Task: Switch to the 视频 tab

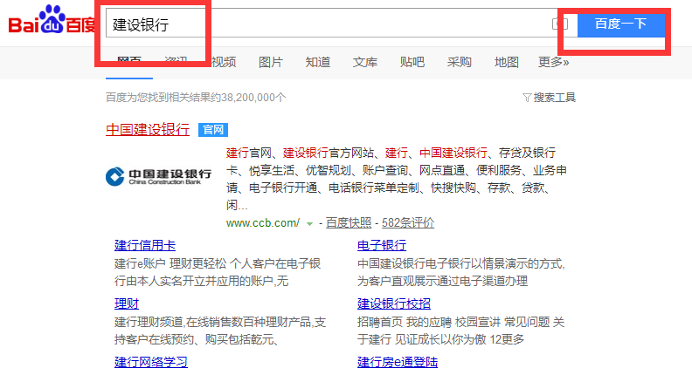Action: point(224,62)
